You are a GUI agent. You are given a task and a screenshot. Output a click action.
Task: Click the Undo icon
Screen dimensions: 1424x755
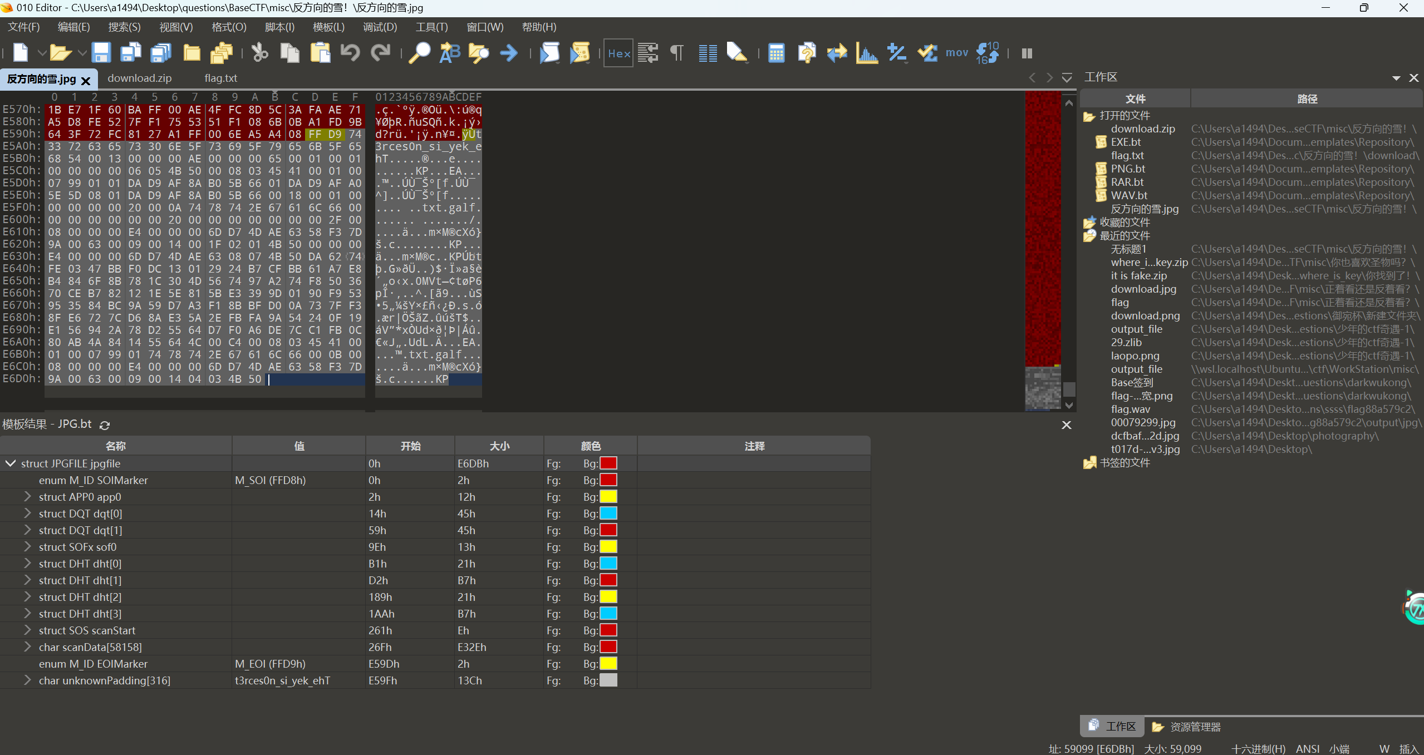click(350, 53)
